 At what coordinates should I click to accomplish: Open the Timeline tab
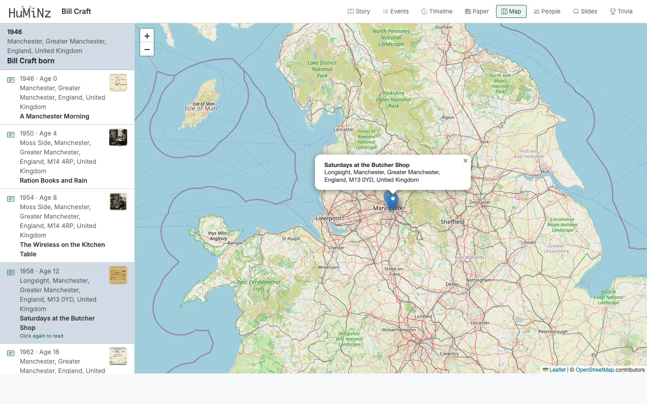(437, 12)
